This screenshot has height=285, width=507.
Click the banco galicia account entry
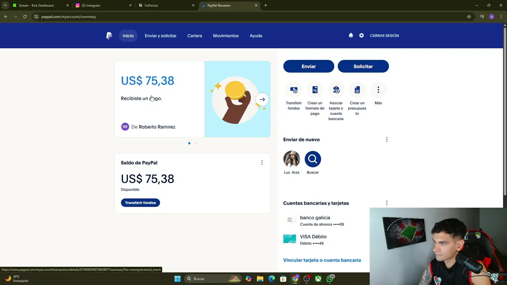coord(322,220)
